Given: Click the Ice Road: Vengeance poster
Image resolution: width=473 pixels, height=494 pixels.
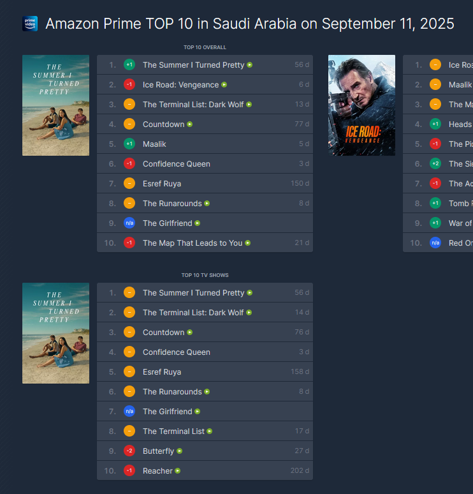Looking at the screenshot, I should click(x=361, y=105).
